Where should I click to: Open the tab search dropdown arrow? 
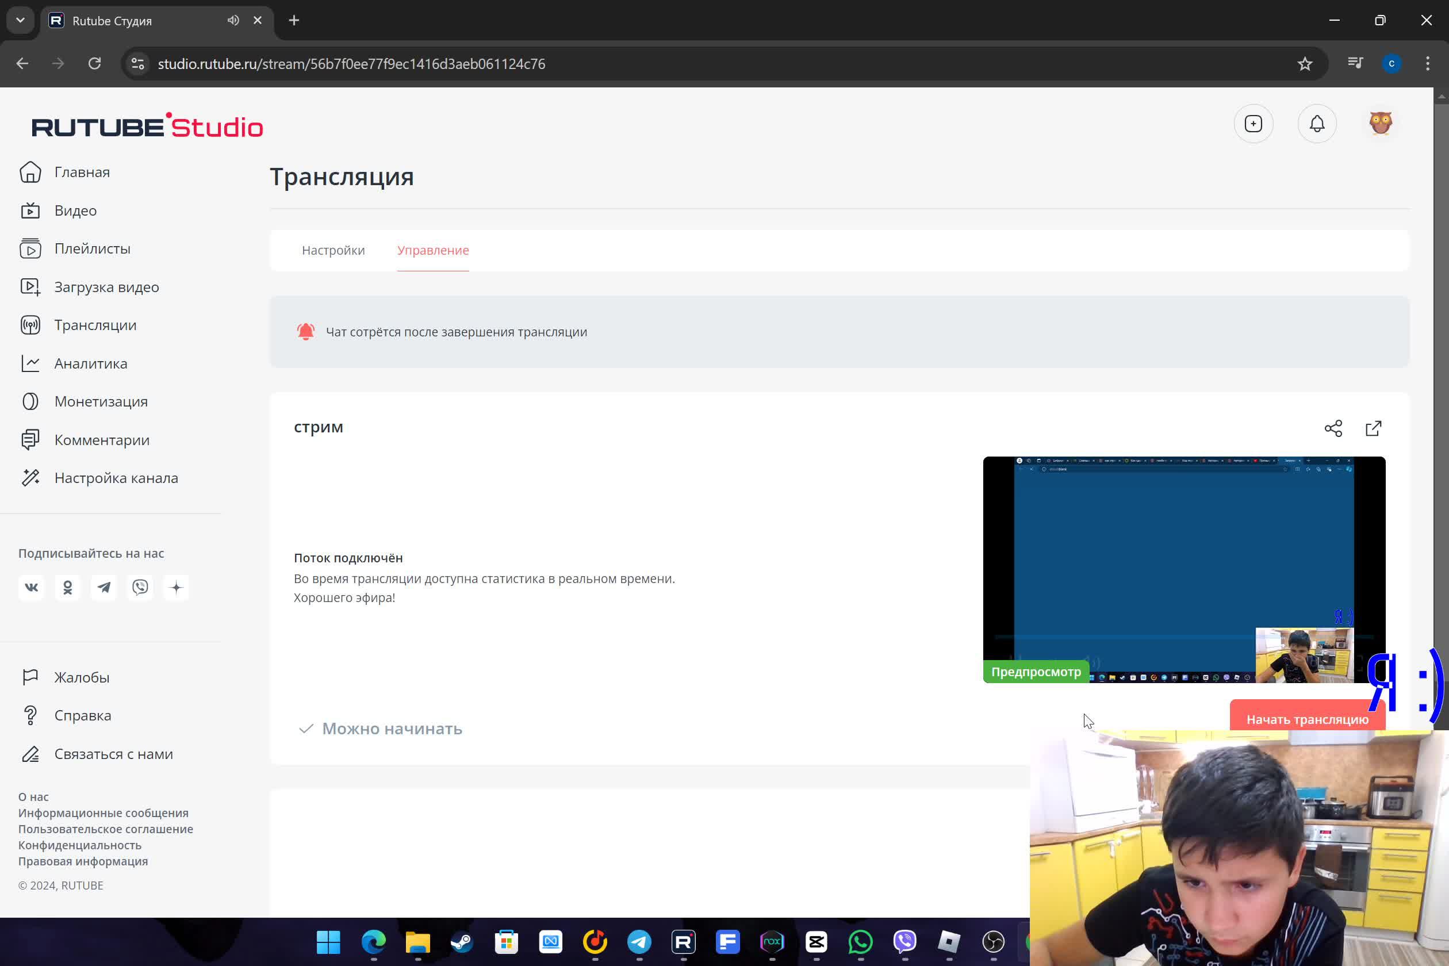tap(20, 20)
